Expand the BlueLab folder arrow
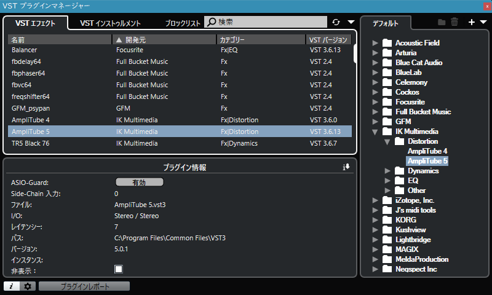This screenshot has height=295, width=492. click(x=375, y=73)
